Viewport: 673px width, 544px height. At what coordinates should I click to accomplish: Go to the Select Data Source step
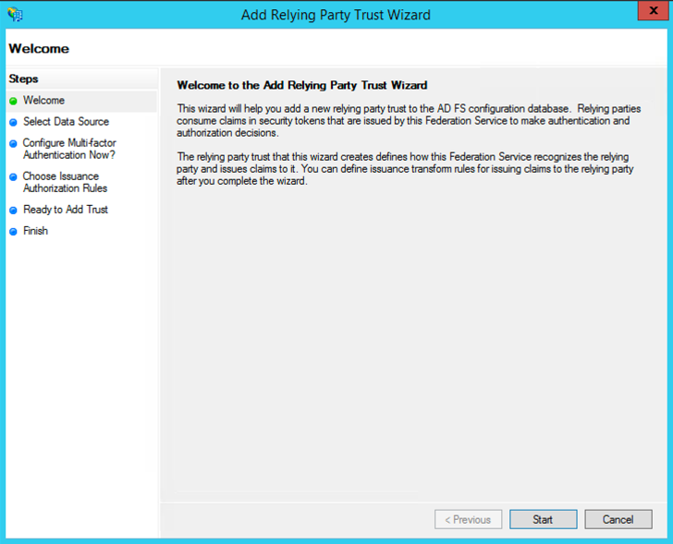tap(66, 122)
